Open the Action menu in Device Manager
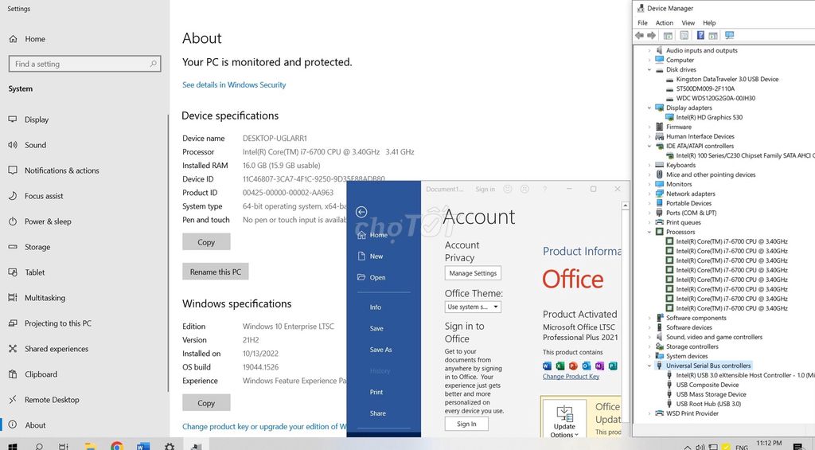The image size is (815, 450). [x=664, y=23]
